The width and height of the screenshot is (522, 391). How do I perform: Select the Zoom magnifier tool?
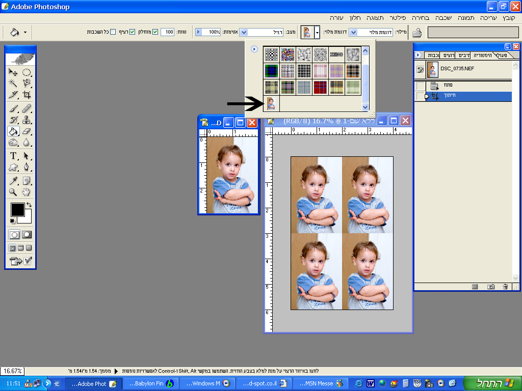(13, 192)
